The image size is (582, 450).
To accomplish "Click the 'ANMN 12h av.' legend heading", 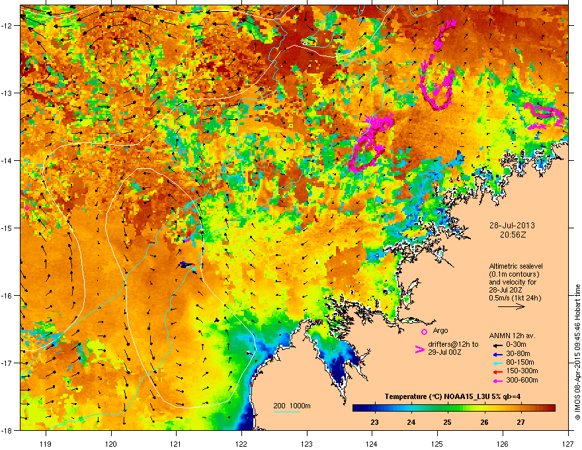I will click(x=512, y=336).
